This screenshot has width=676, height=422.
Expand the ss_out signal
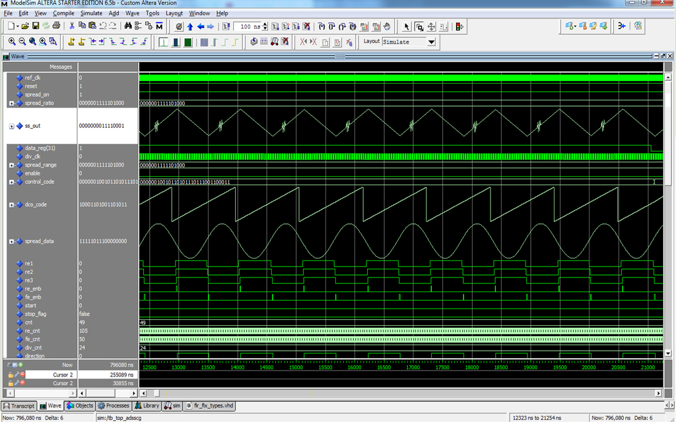click(x=11, y=126)
